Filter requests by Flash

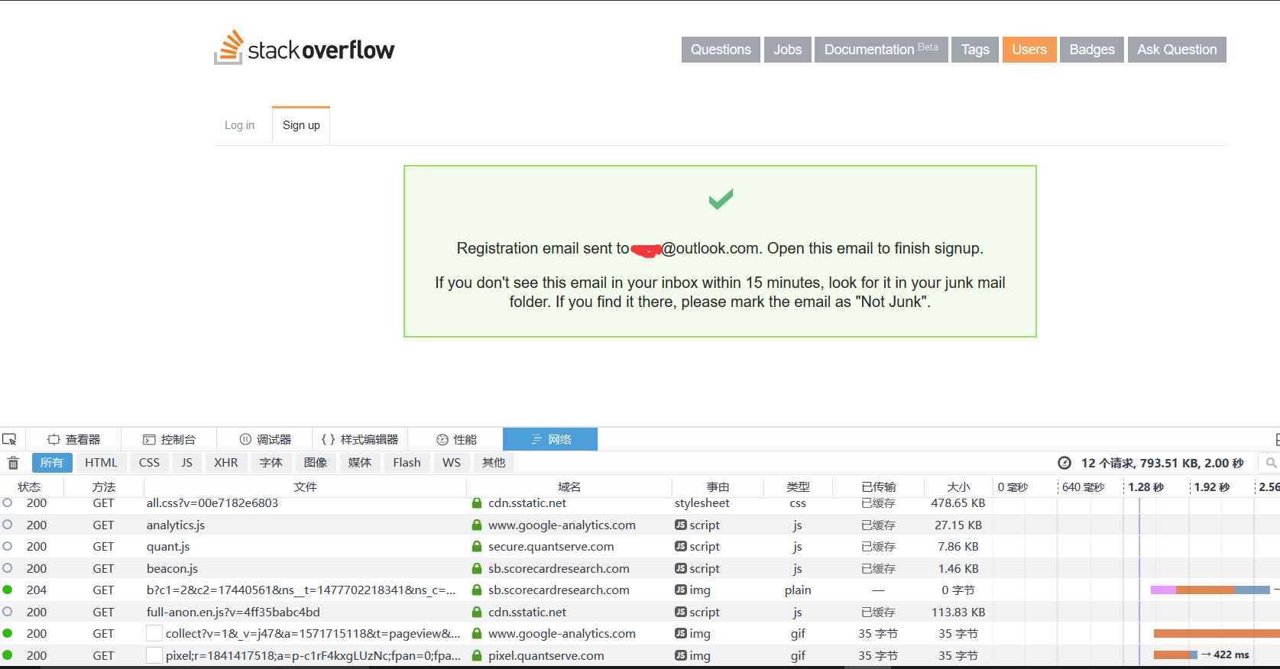pyautogui.click(x=407, y=463)
